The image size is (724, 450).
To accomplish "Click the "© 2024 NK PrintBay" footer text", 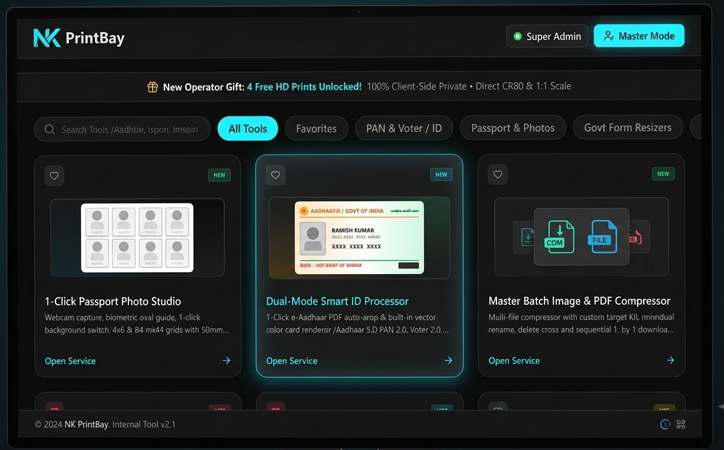I will coord(72,424).
